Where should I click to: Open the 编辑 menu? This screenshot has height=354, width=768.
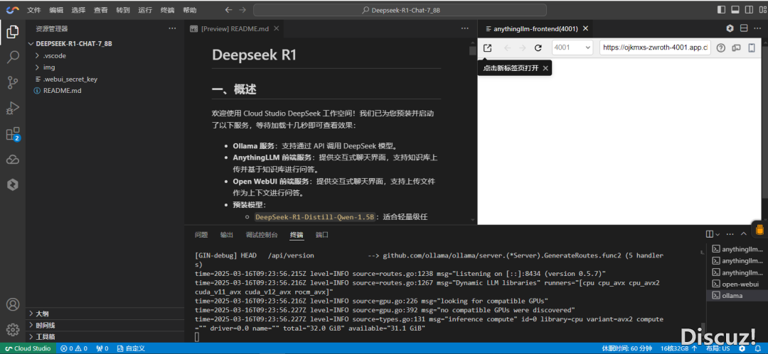56,10
